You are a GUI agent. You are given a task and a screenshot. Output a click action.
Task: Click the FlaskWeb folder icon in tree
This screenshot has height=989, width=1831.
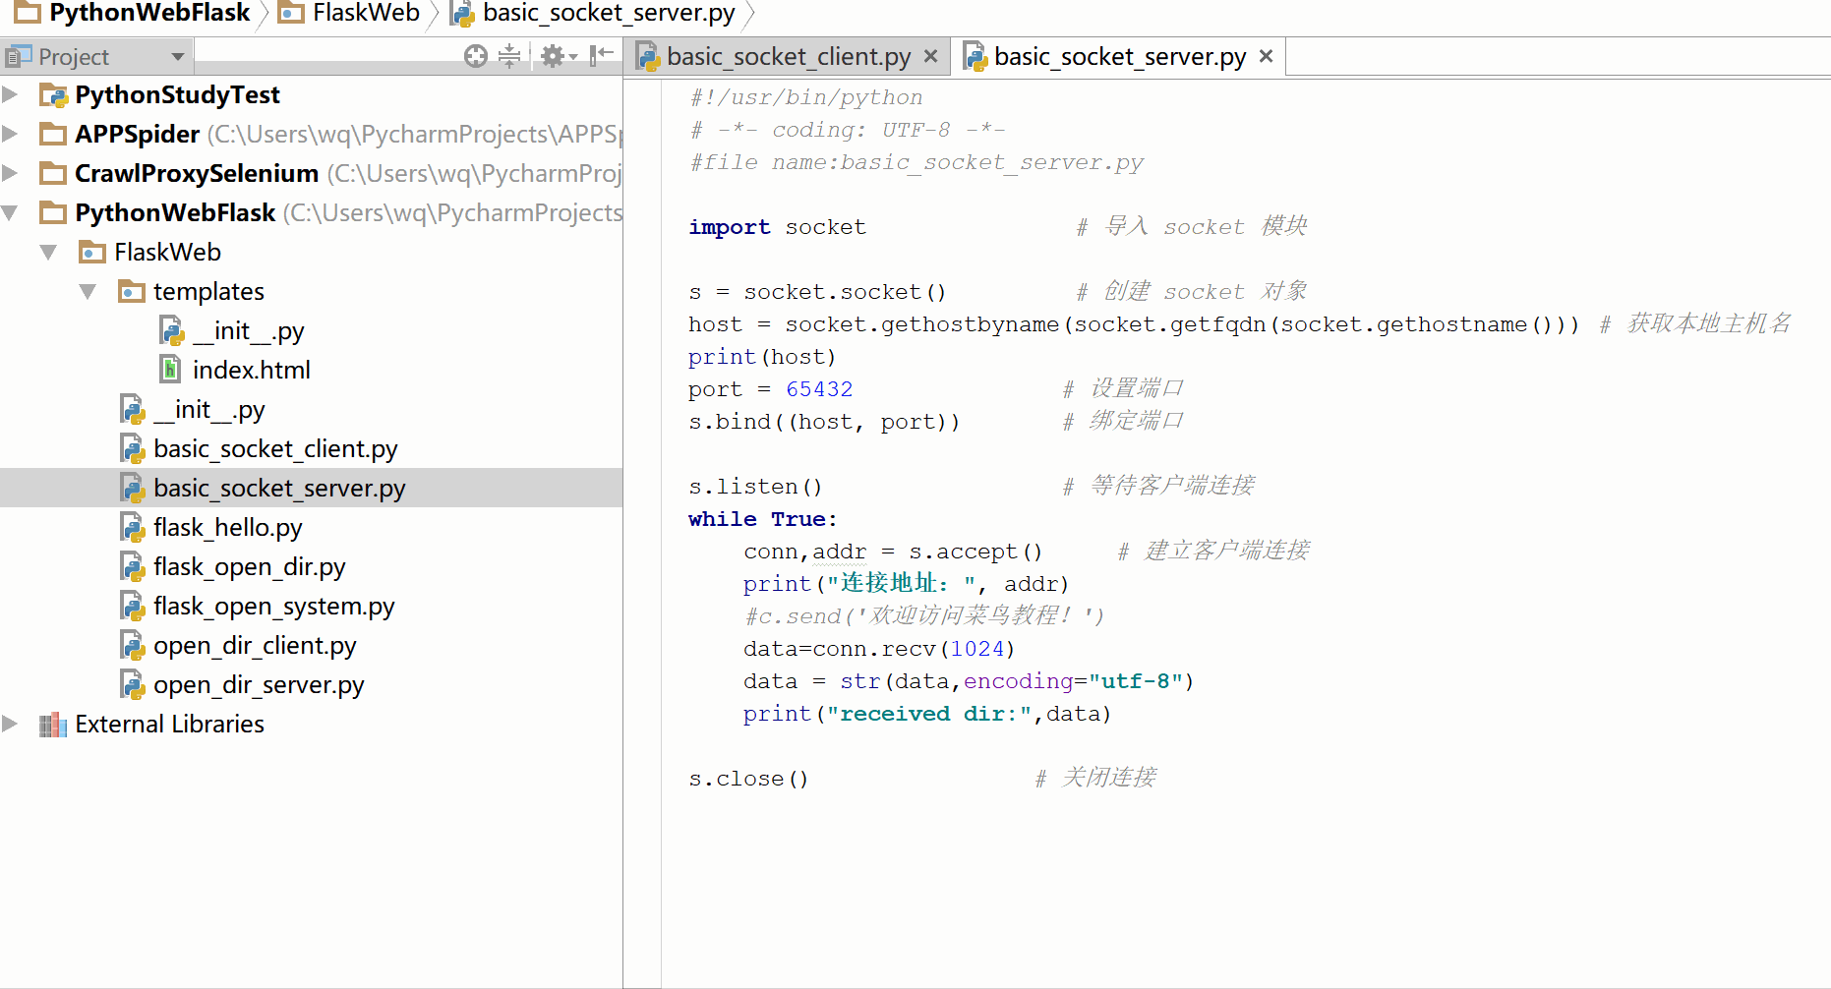92,252
